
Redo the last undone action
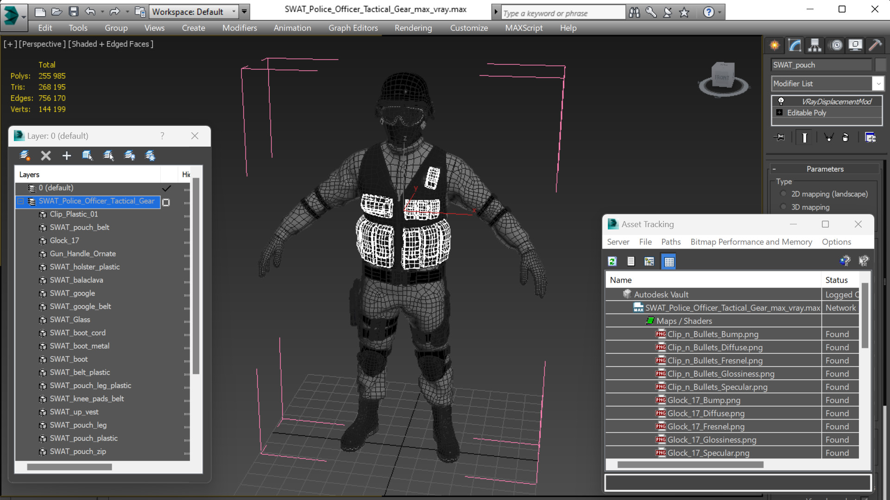tap(114, 12)
